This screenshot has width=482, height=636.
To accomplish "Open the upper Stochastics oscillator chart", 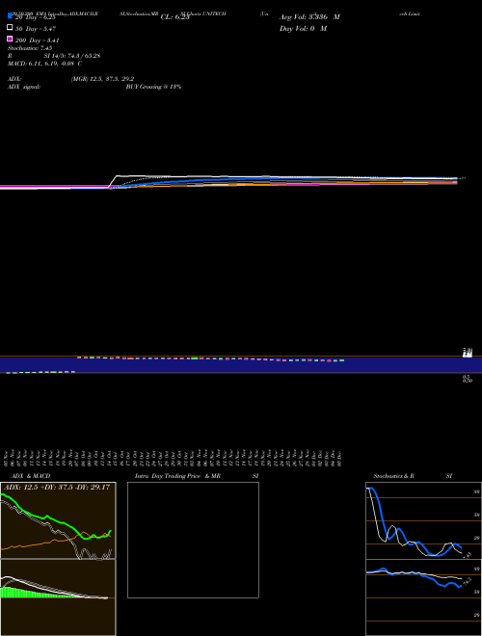I will coord(423,520).
